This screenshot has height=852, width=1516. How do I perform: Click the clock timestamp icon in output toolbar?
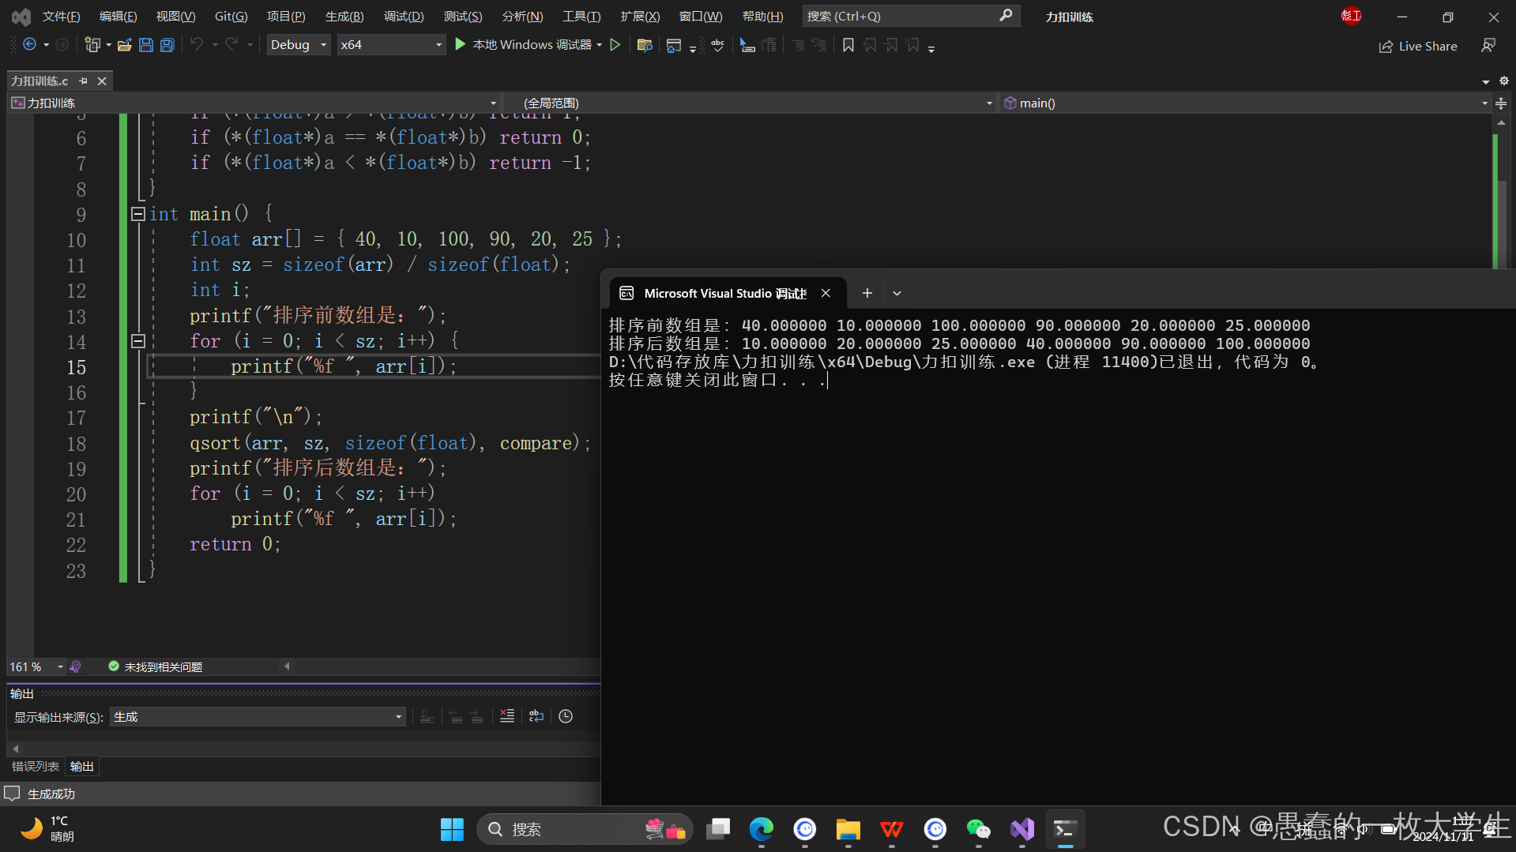coord(566,716)
